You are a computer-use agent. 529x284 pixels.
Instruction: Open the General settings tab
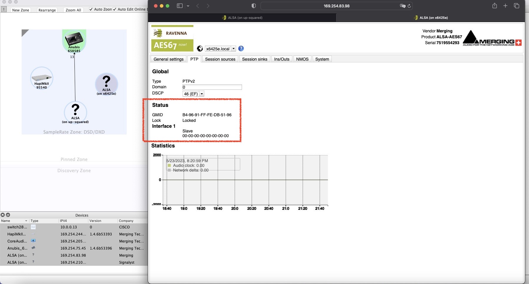168,59
